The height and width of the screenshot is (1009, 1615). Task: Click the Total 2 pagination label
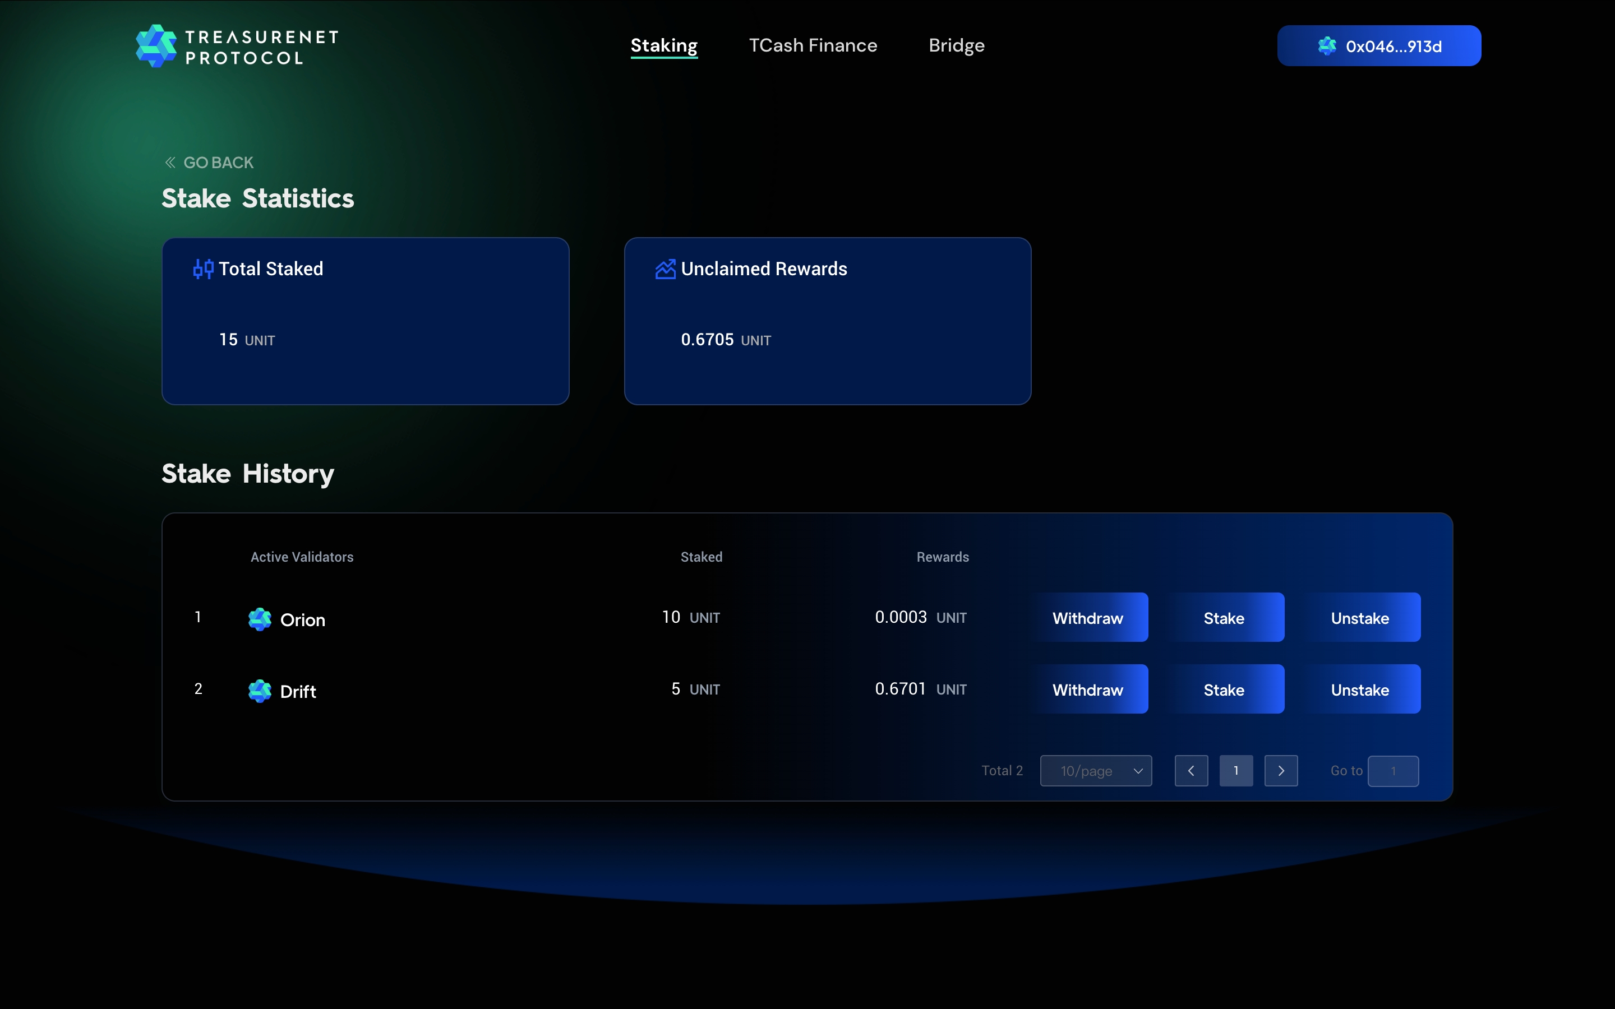coord(1002,771)
